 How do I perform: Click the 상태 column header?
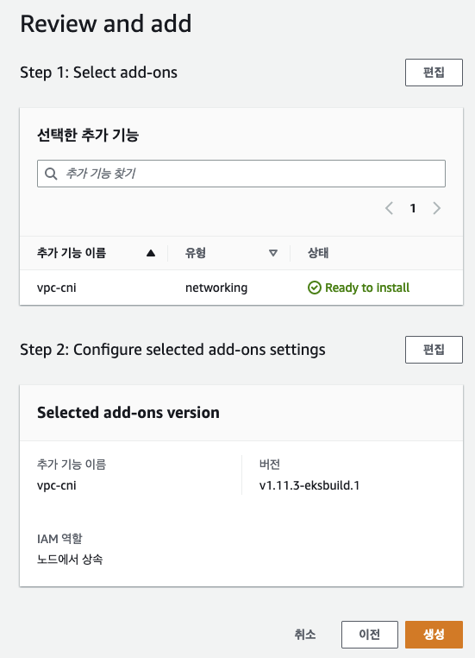coord(318,253)
